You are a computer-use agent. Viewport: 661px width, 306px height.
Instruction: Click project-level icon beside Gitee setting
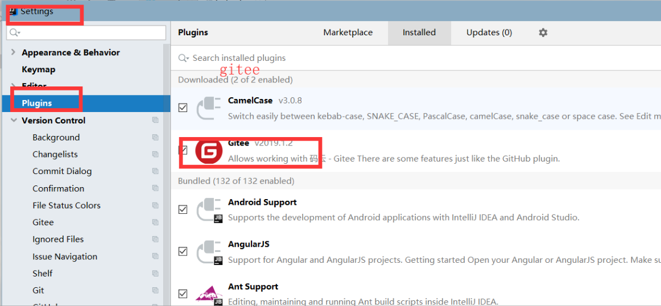(155, 222)
